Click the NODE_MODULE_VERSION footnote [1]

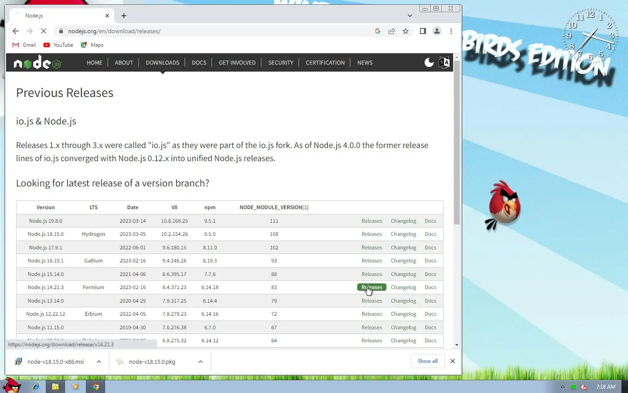305,207
